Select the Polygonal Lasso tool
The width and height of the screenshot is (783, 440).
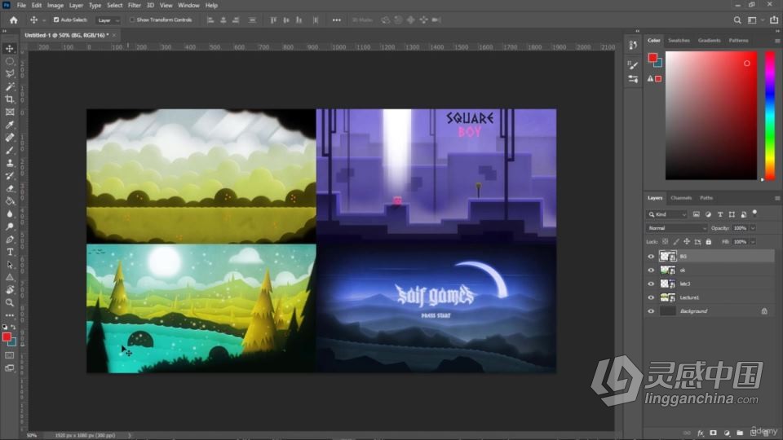click(x=10, y=74)
